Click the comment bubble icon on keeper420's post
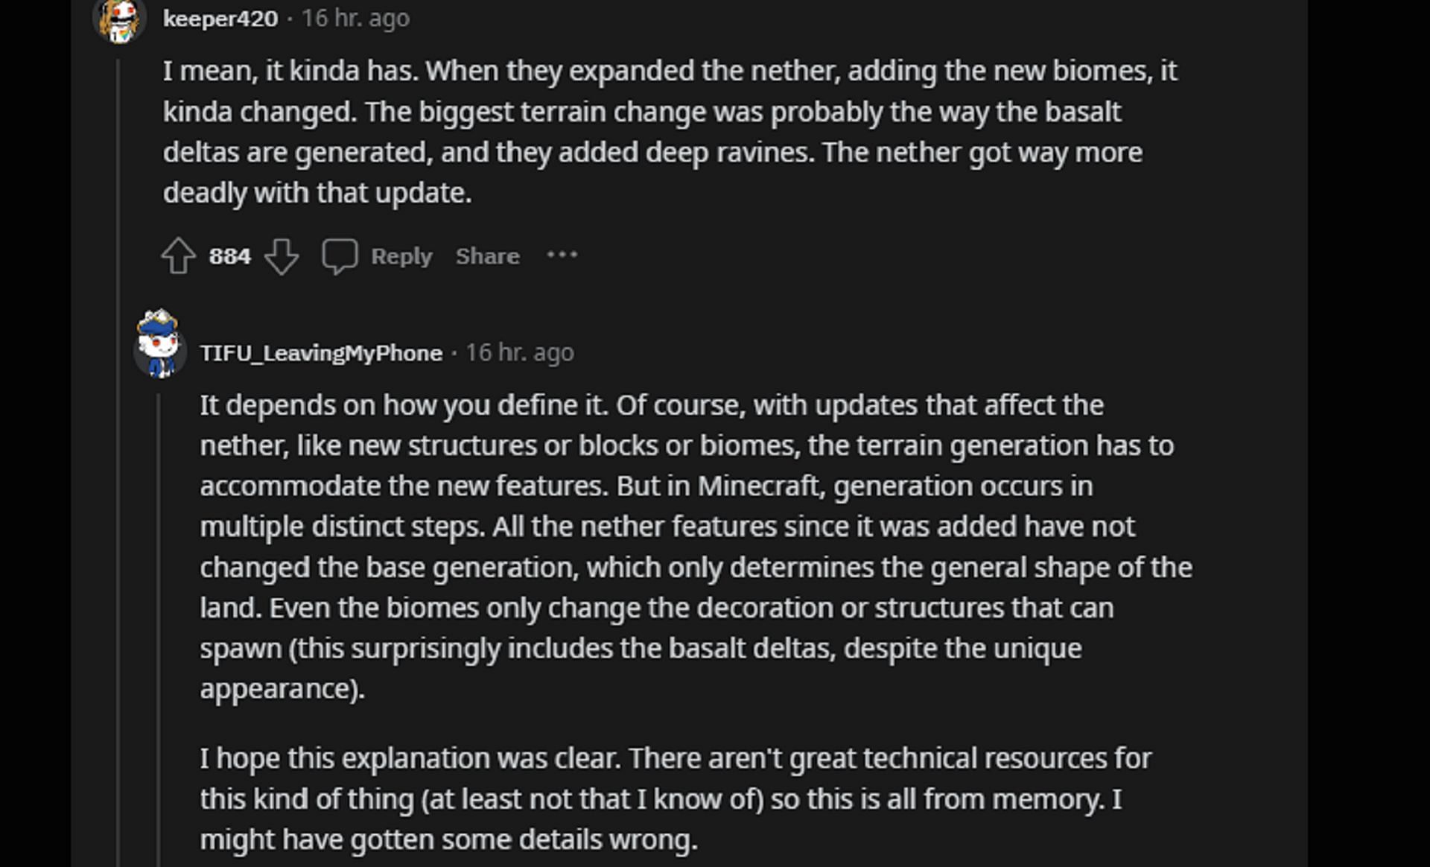The image size is (1430, 867). (340, 255)
